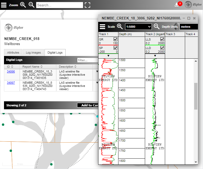Open digital log ID 34996
This screenshot has height=169, width=203.
coord(11,71)
